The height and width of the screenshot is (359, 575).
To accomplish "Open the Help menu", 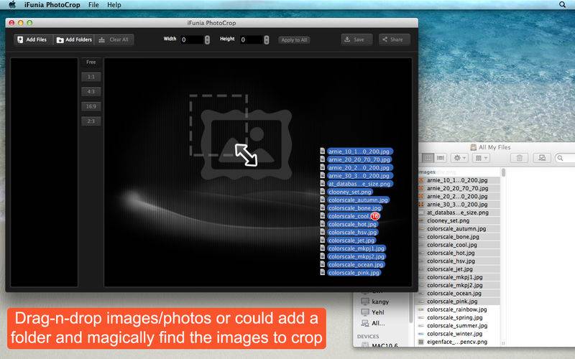I will pyautogui.click(x=114, y=5).
